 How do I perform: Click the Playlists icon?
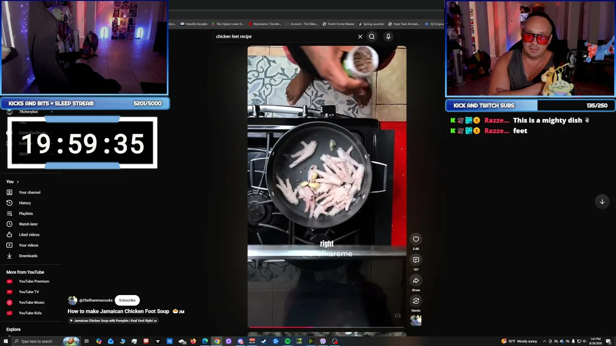click(9, 213)
